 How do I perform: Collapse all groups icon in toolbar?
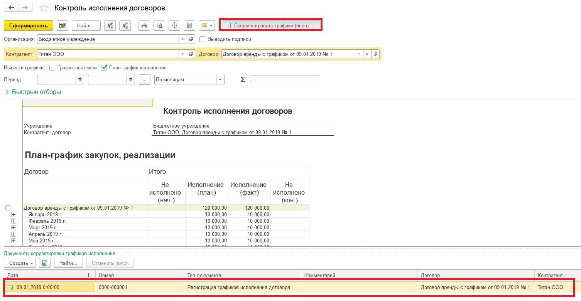point(125,25)
